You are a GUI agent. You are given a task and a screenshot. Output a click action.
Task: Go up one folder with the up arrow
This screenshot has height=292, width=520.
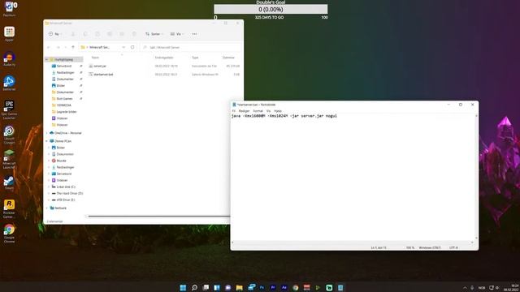tap(73, 47)
